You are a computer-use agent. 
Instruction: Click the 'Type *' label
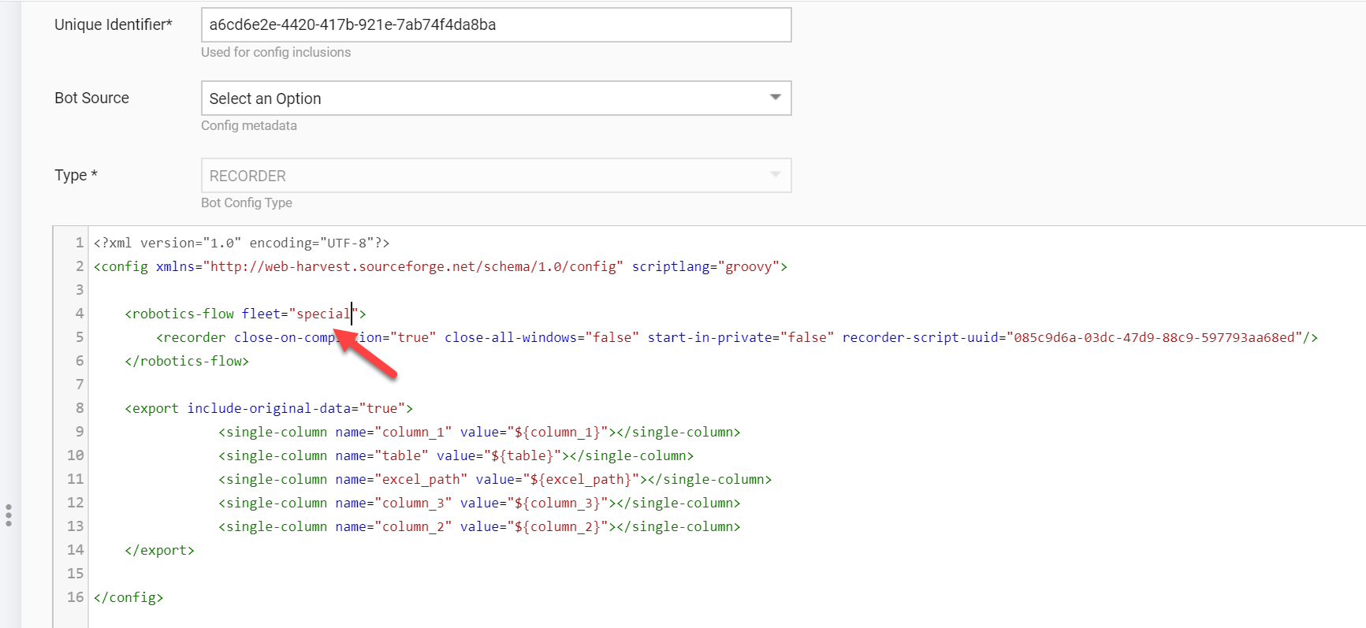click(x=76, y=175)
